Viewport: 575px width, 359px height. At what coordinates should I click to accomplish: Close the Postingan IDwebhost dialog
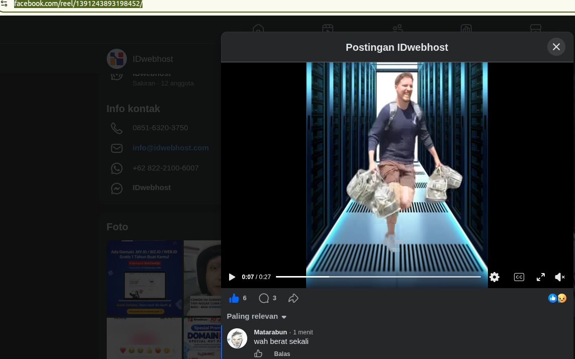556,47
